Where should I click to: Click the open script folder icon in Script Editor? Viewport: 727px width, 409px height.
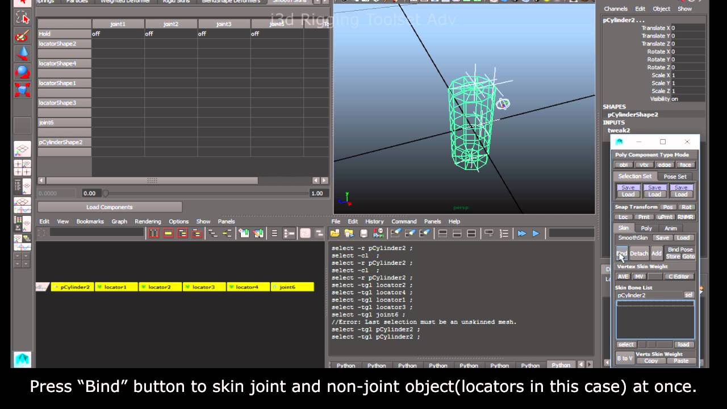[335, 233]
